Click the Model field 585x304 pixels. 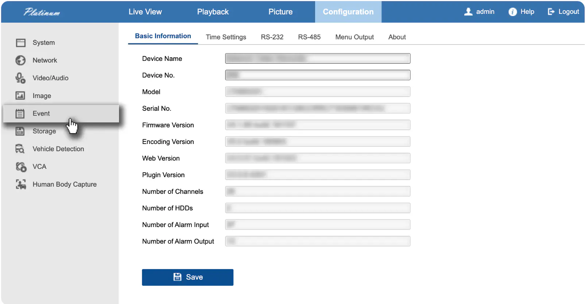(x=318, y=91)
